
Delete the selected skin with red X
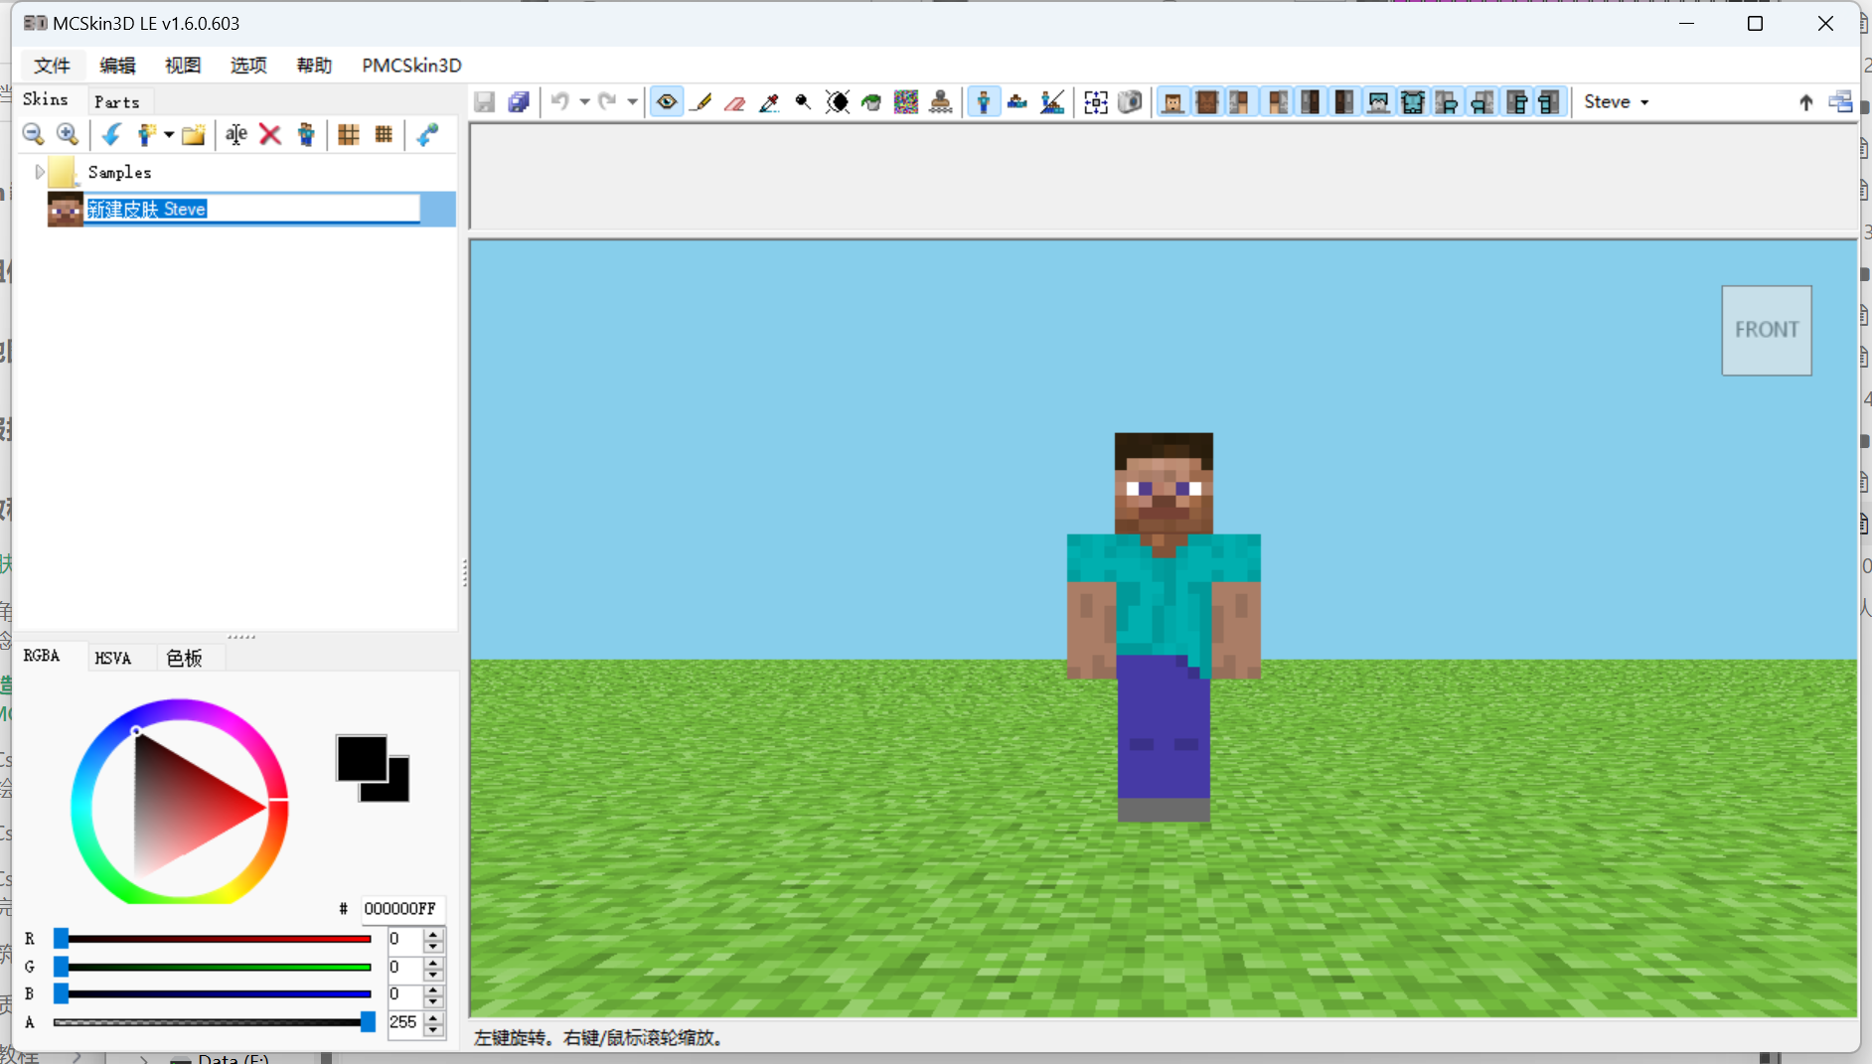coord(270,134)
